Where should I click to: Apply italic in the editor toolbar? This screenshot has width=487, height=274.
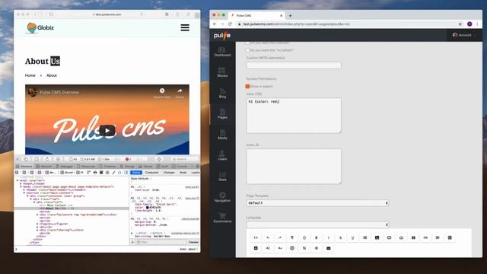coord(328,237)
